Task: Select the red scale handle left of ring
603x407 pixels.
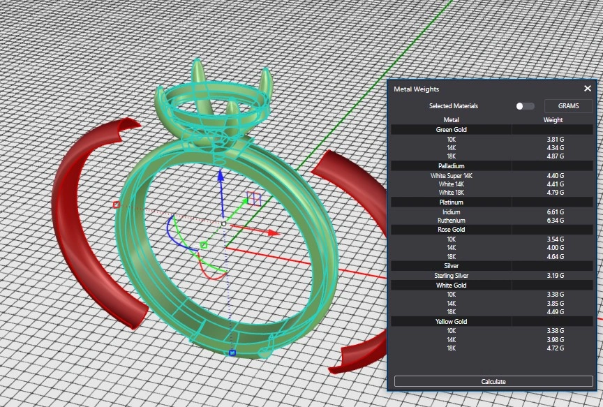Action: 117,205
